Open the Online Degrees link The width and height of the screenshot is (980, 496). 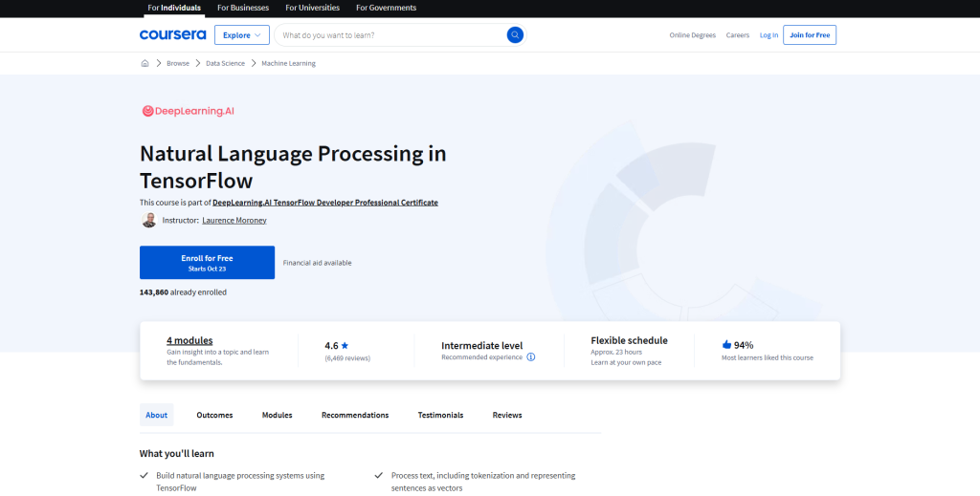(693, 35)
